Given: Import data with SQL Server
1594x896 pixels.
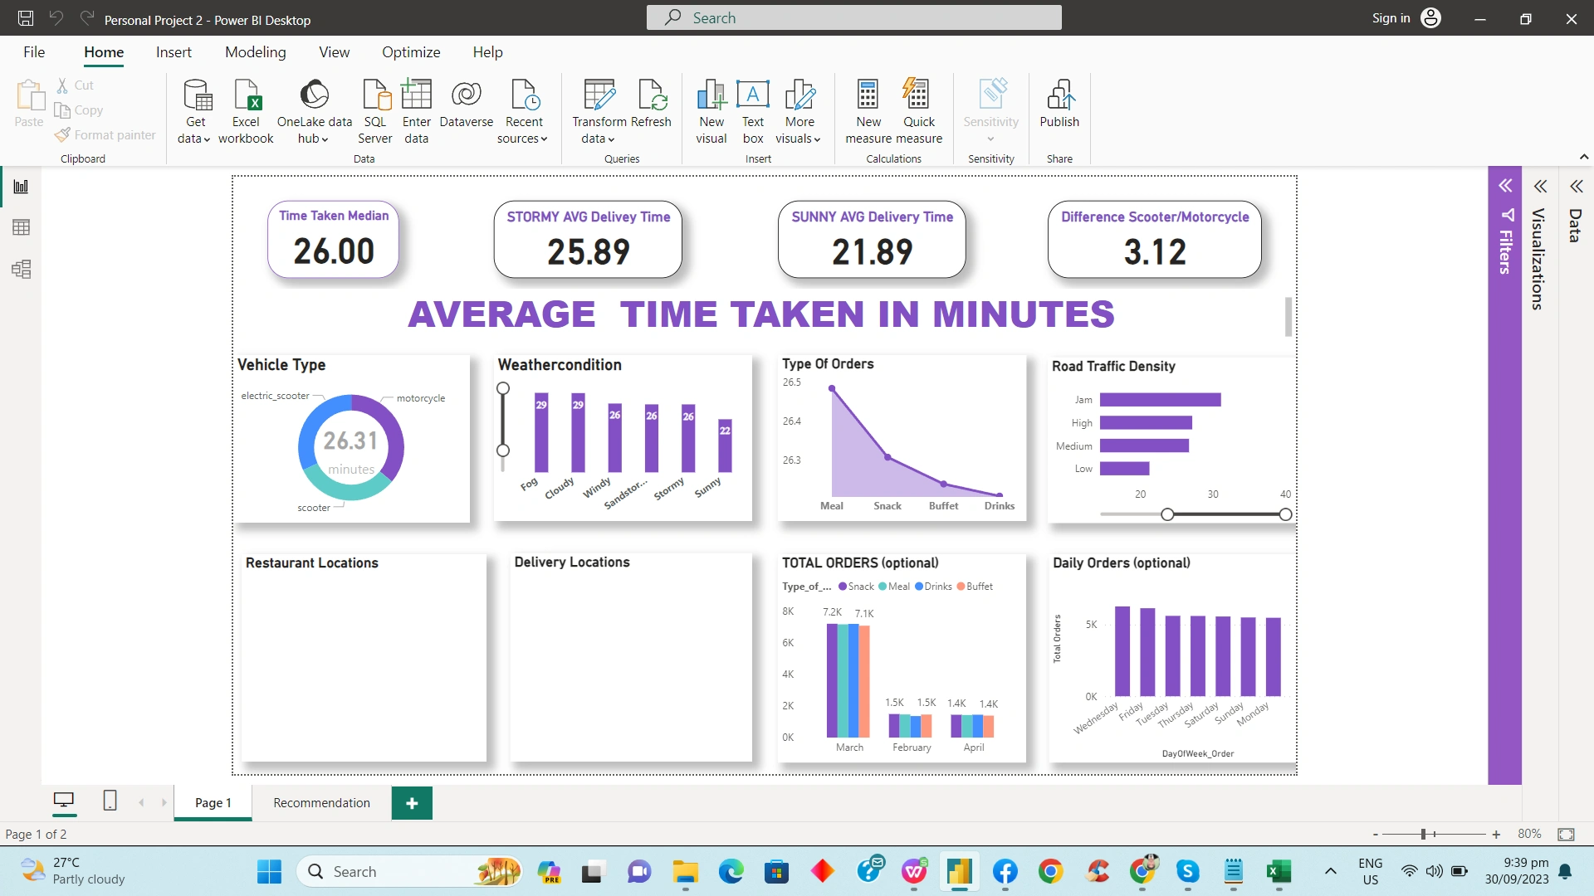Looking at the screenshot, I should (375, 110).
